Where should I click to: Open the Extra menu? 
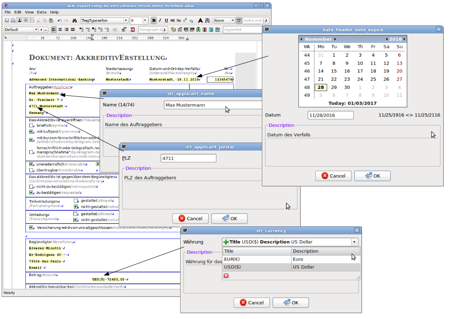point(42,12)
